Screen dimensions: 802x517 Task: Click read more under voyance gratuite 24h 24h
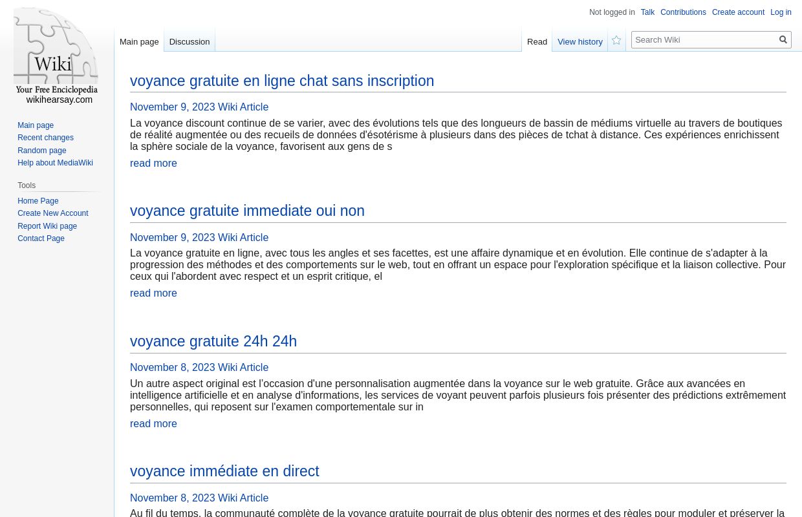(153, 423)
